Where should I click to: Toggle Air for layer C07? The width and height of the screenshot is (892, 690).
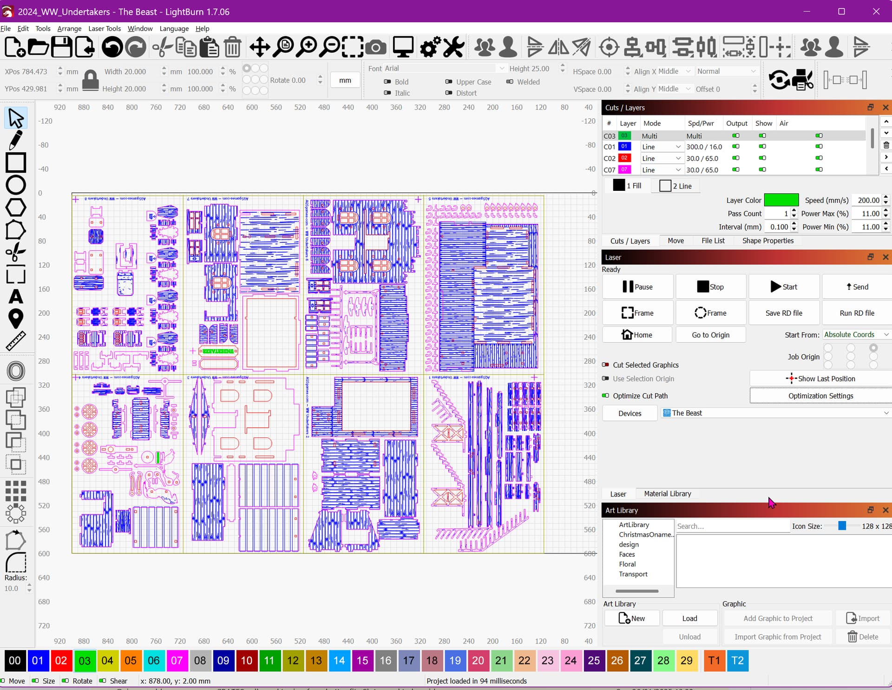pyautogui.click(x=819, y=170)
